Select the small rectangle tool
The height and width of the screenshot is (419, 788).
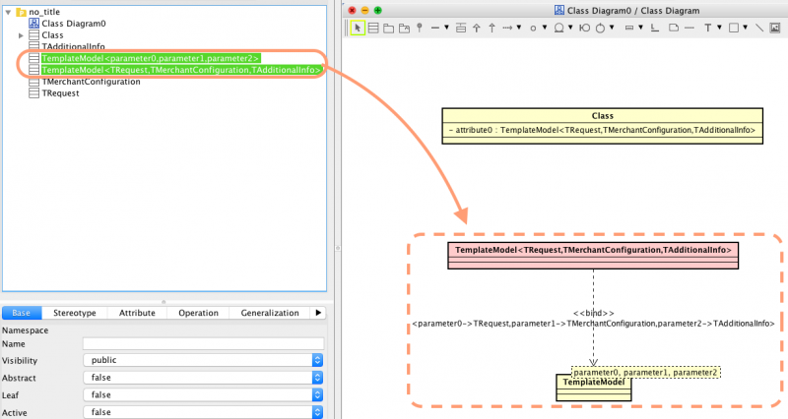(x=629, y=29)
